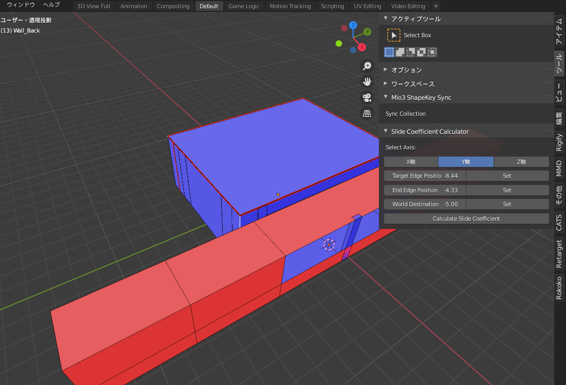Click Set for World Destination

click(507, 204)
